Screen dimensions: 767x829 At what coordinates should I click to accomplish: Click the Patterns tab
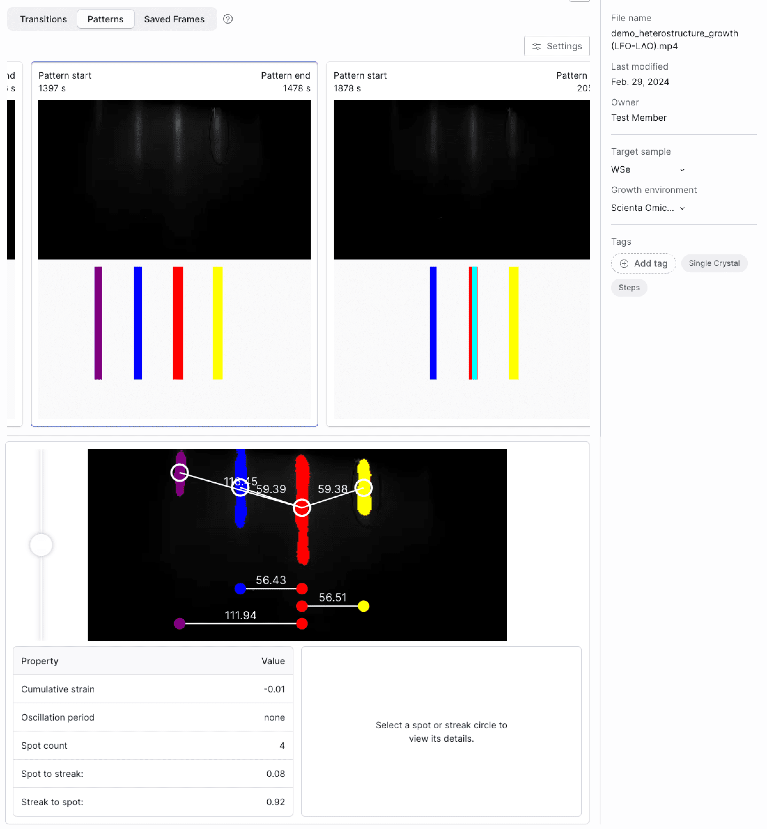(x=105, y=19)
